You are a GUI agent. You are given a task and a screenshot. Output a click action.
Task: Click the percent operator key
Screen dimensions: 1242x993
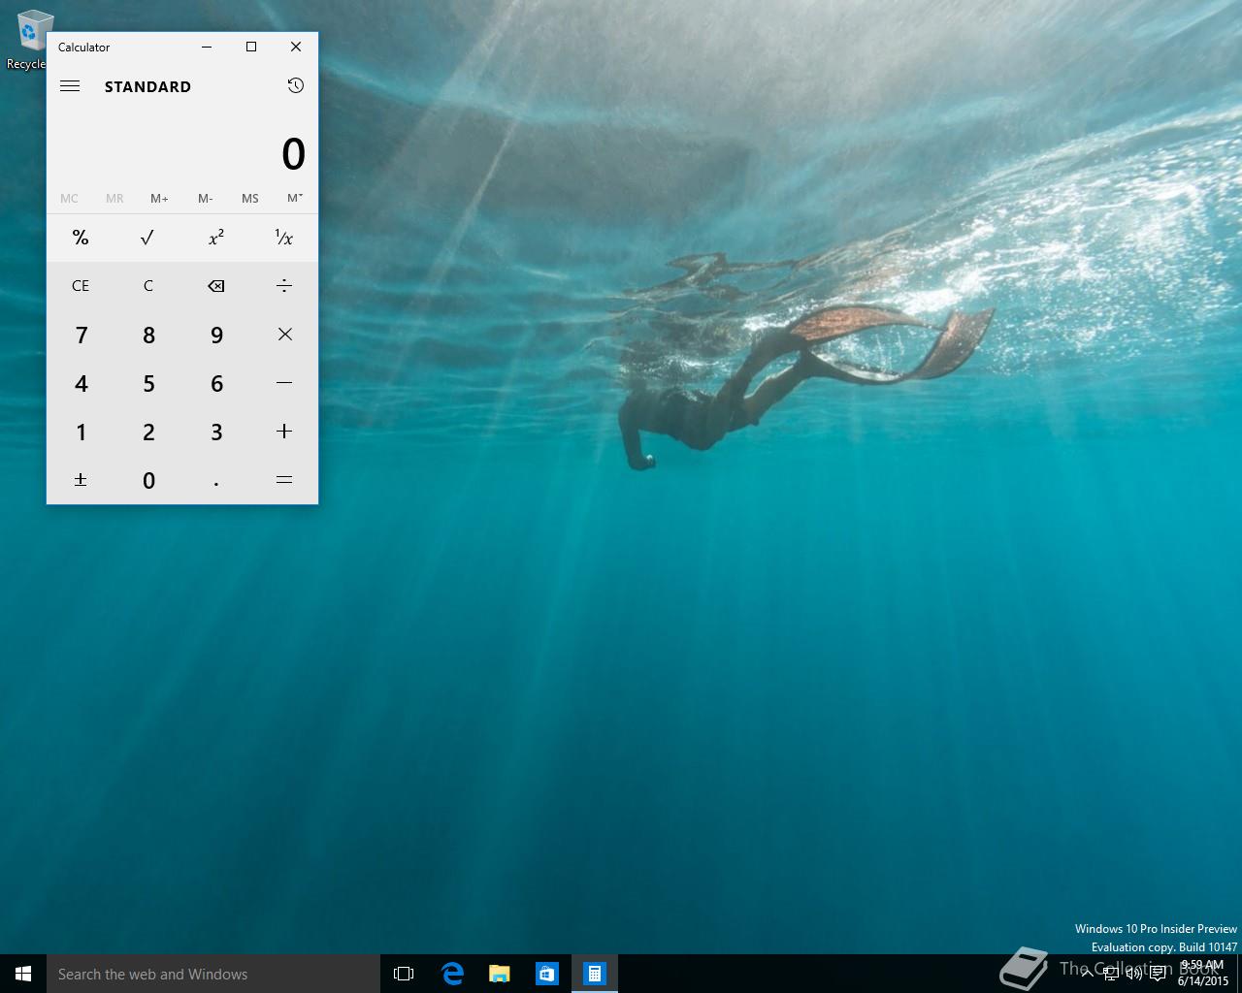click(81, 238)
